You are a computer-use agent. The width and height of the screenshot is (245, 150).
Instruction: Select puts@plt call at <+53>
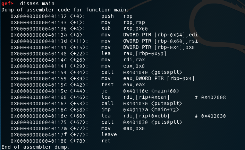pos(153,104)
